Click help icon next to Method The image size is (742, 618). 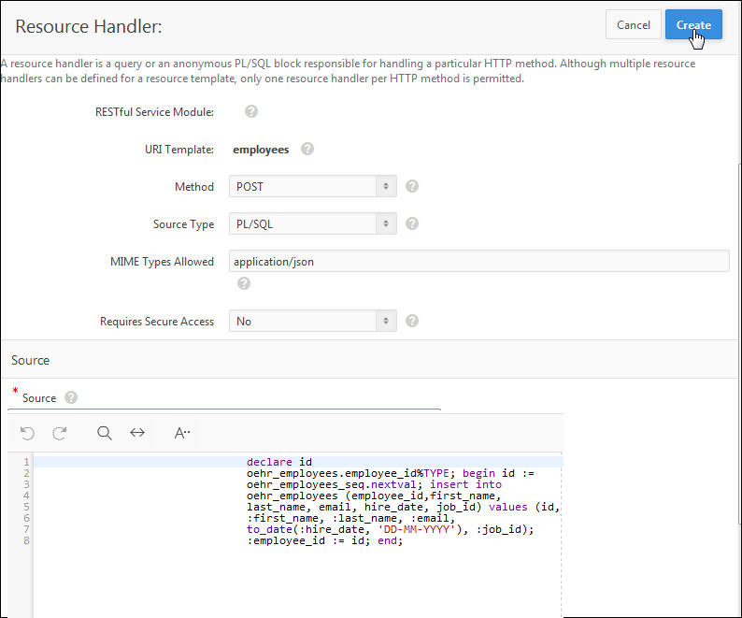(x=412, y=186)
